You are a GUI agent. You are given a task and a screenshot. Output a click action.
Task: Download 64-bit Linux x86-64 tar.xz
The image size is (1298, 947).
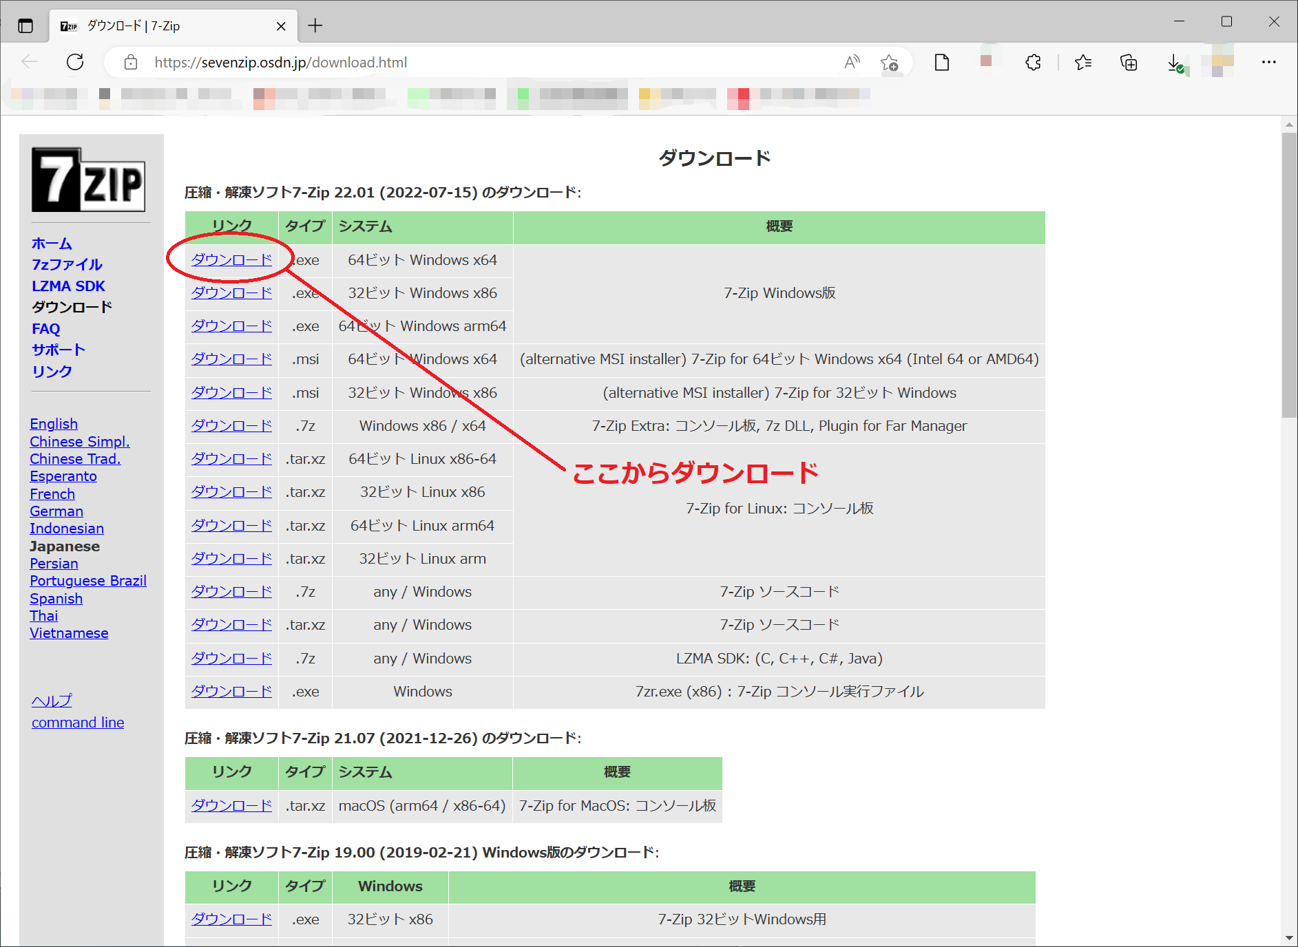231,458
